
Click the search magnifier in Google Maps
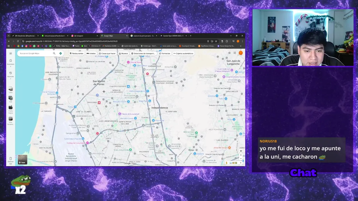pyautogui.click(x=54, y=53)
